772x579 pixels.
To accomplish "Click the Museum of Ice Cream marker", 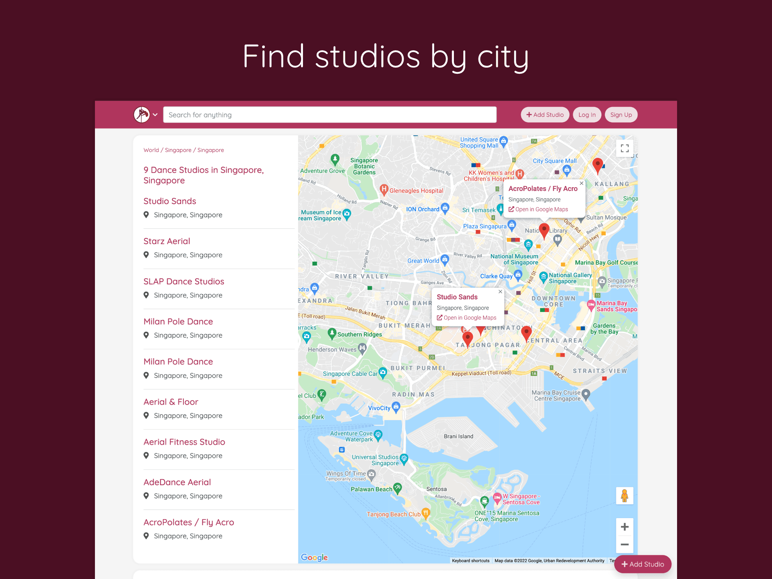I will (x=346, y=214).
